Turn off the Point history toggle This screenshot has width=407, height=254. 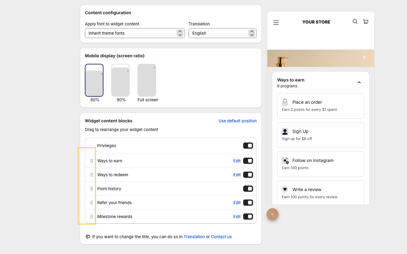point(248,189)
